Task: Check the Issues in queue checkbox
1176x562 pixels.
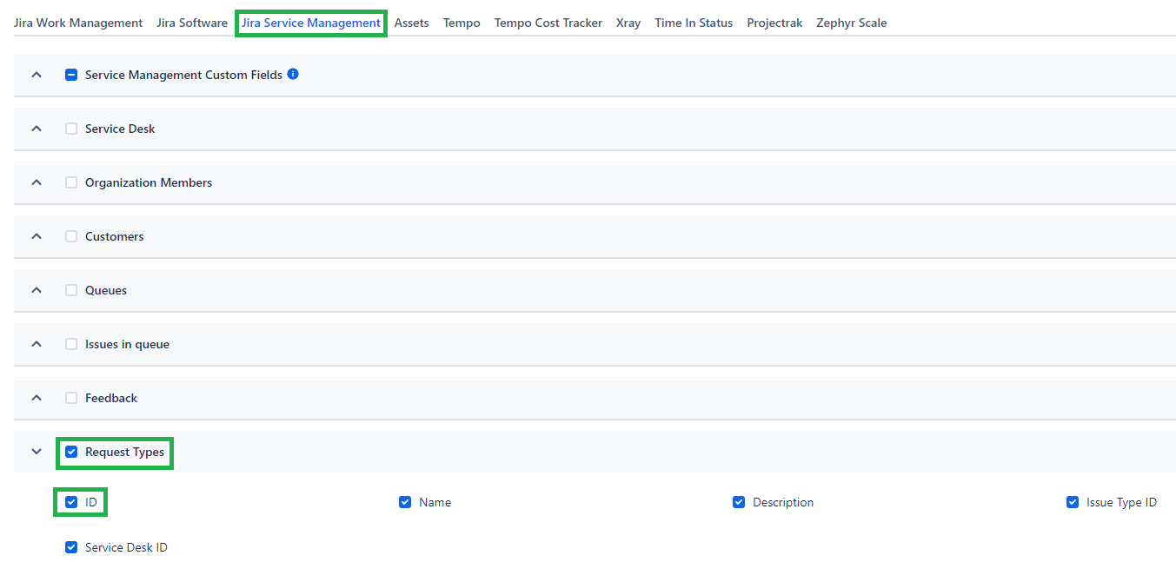Action: pyautogui.click(x=71, y=344)
